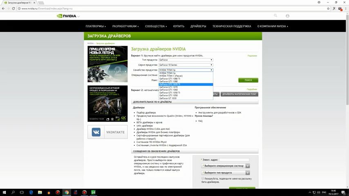The image size is (349, 196).
Task: Open the NVIDIA account profile icon
Action: click(x=288, y=16)
